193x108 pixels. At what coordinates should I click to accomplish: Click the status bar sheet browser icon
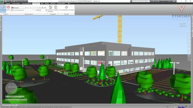click(x=175, y=107)
